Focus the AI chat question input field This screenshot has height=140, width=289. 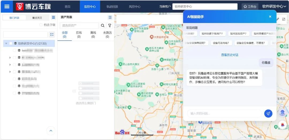pos(224,114)
